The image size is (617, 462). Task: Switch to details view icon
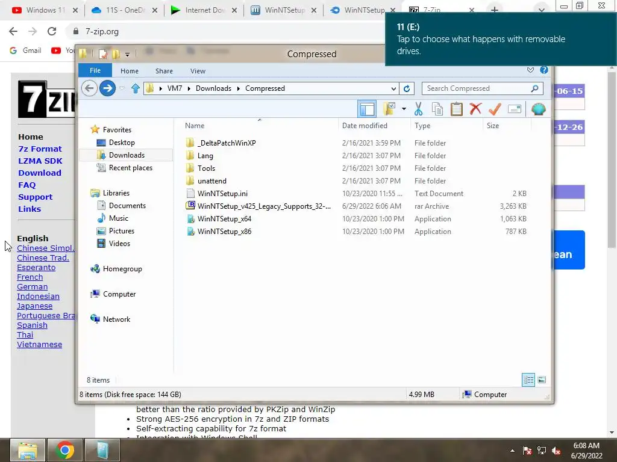click(x=528, y=380)
